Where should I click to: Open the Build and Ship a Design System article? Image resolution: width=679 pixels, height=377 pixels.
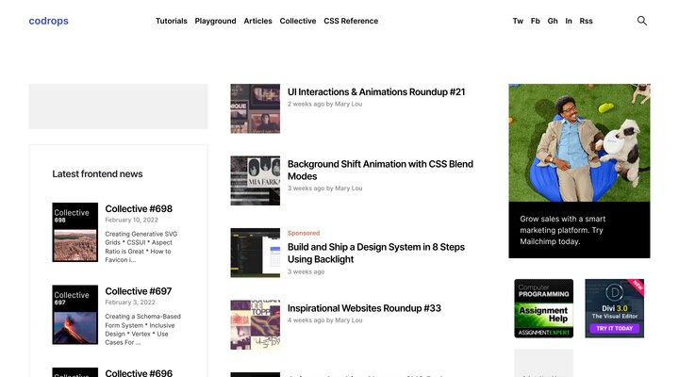pyautogui.click(x=376, y=253)
